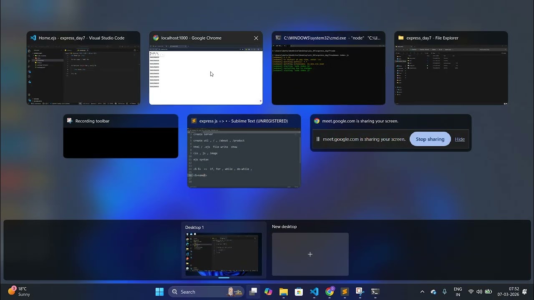Open Microsoft Store from the taskbar
Image resolution: width=534 pixels, height=300 pixels.
click(299, 292)
